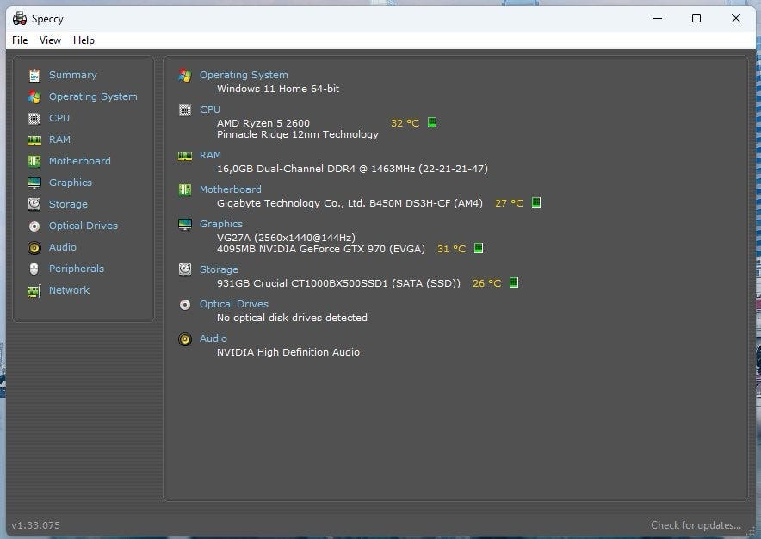
Task: Click the Crucial CT1000BX500SSD1 storage text
Action: (x=338, y=283)
